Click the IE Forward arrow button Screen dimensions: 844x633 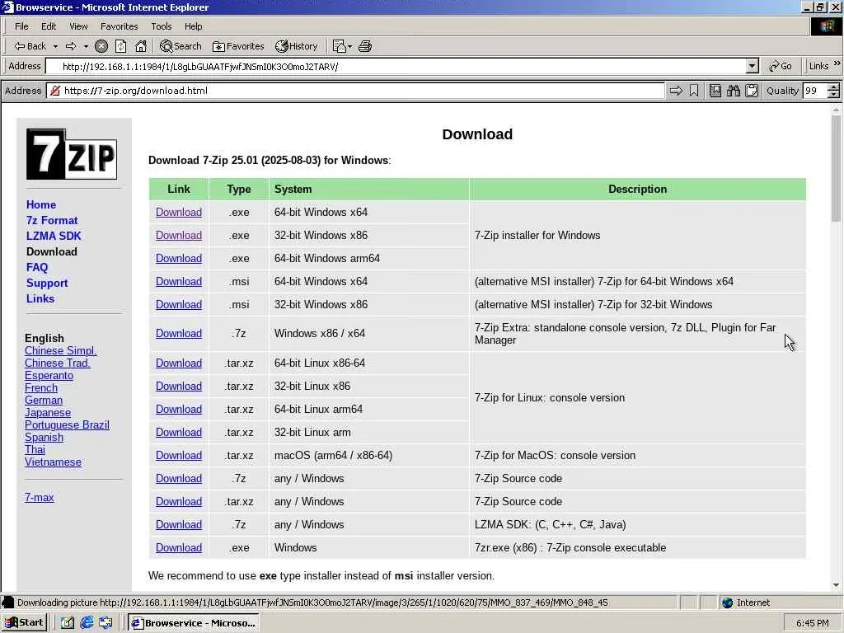point(71,46)
